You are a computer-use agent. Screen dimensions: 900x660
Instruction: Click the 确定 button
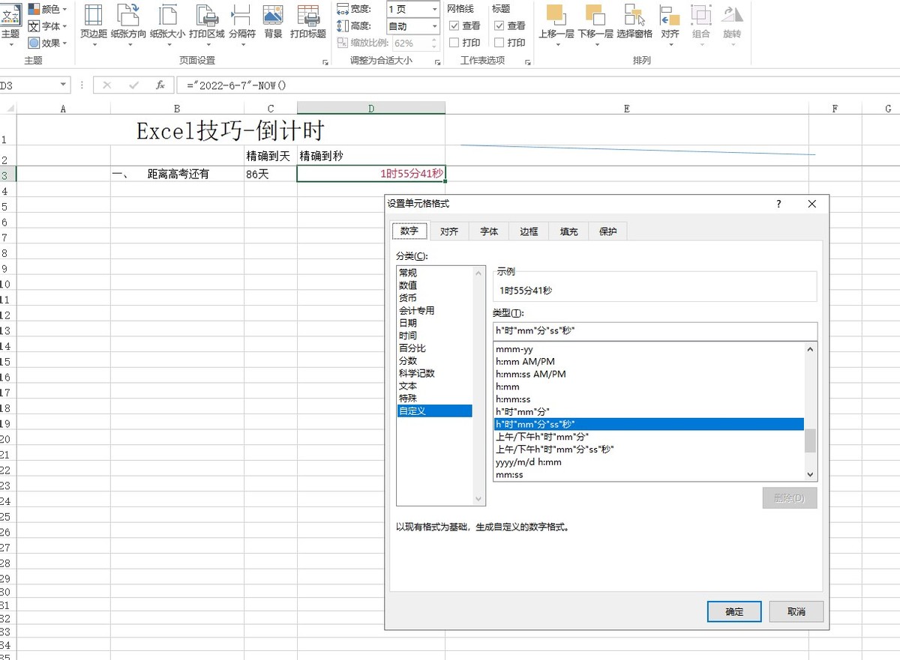click(734, 611)
